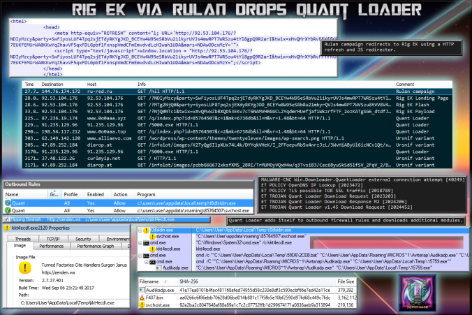Click console icon of nested child cmd.exe

click(153, 262)
